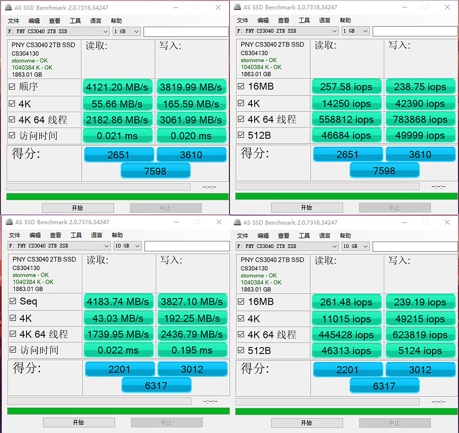Click the AS SSD app icon in the 1 GB MB/s window title bar
The width and height of the screenshot is (459, 433).
pyautogui.click(x=9, y=7)
